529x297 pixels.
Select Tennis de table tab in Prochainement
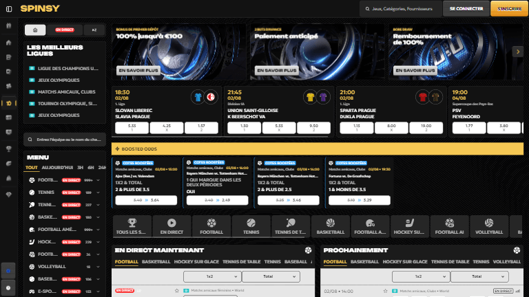450,262
